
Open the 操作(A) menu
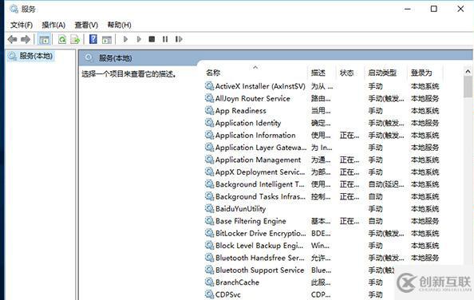point(53,25)
